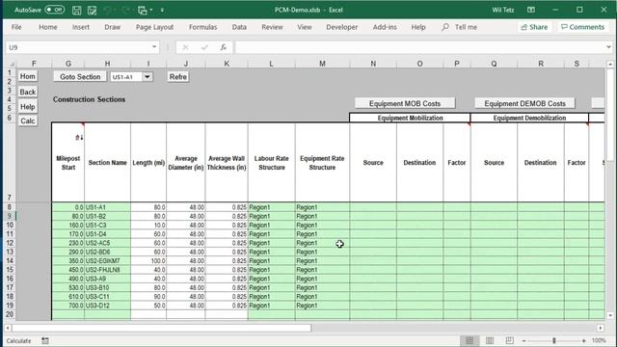The image size is (617, 347).
Task: Click the Equipment DEMOB Costs button
Action: coord(524,103)
